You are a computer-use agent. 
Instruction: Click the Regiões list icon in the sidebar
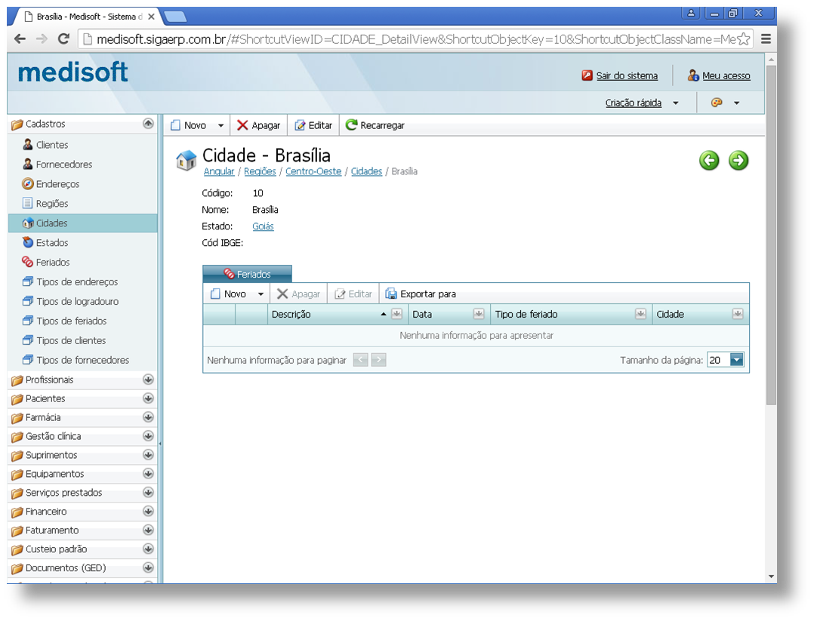pyautogui.click(x=27, y=204)
